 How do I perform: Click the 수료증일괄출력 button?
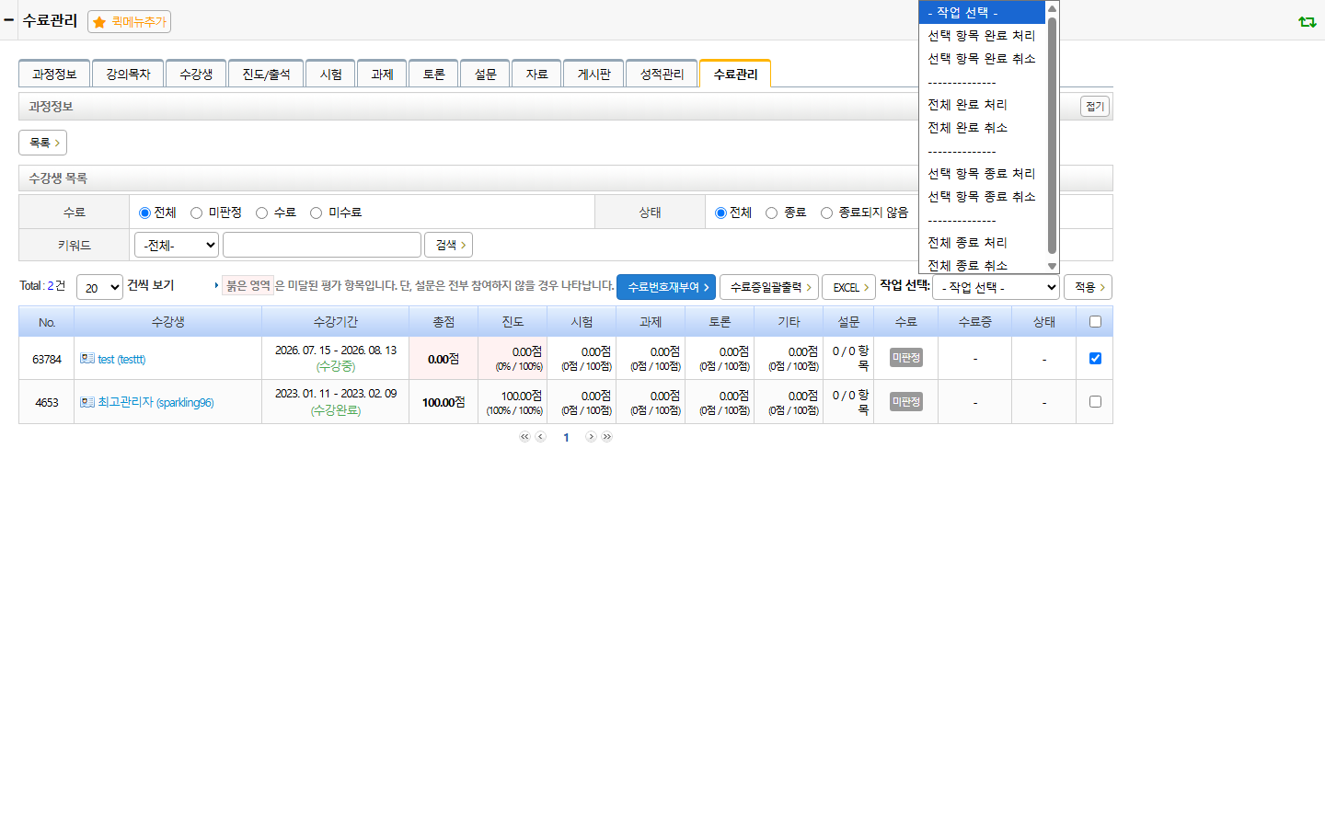point(769,287)
